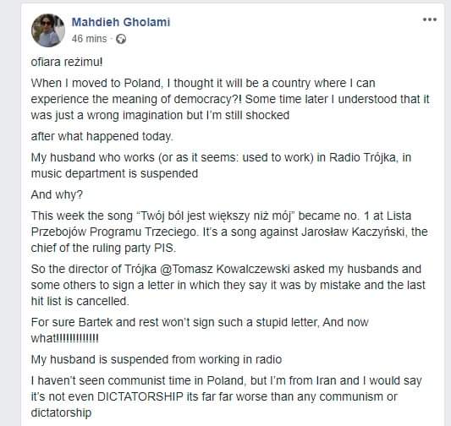
Task: Click the line 'after what happened today.'
Action: tap(102, 136)
